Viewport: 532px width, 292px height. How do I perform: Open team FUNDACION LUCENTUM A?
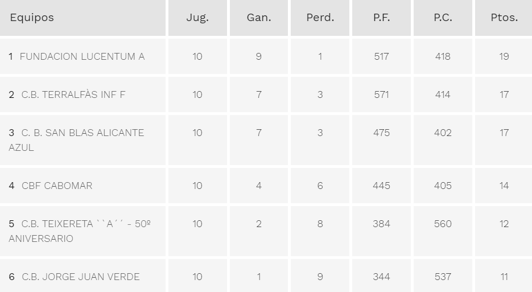[x=82, y=56]
